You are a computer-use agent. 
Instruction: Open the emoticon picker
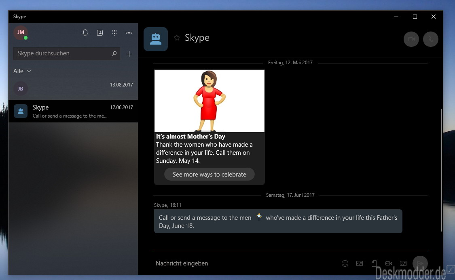345,263
